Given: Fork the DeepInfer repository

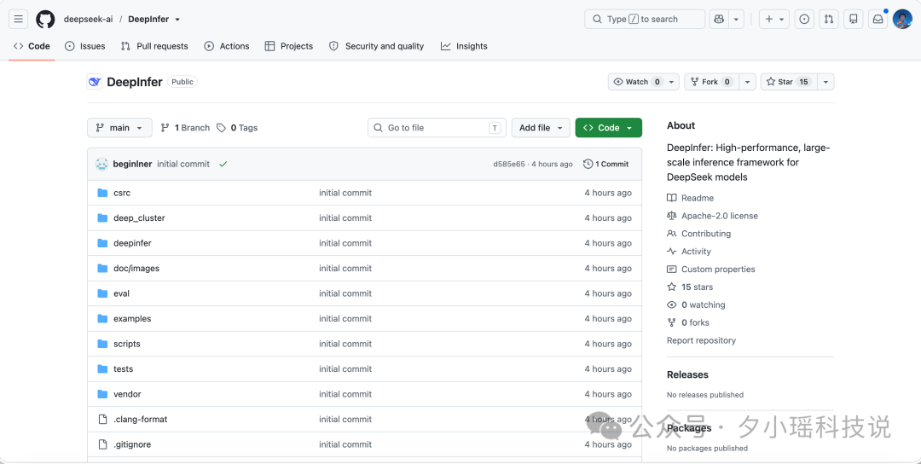Looking at the screenshot, I should coord(711,82).
